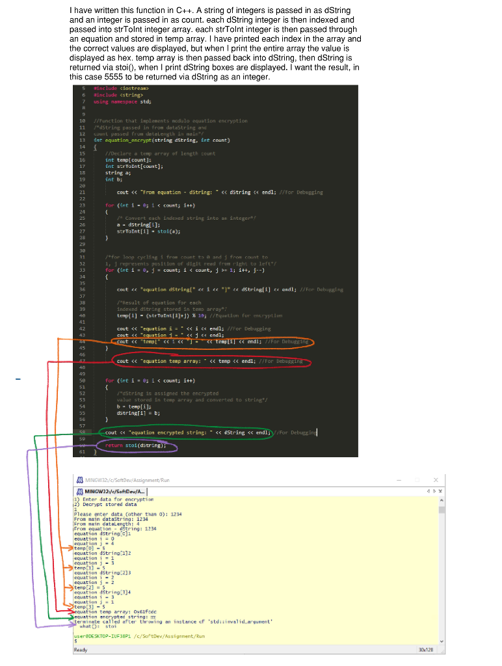502x666 pixels.
Task: Click the 'From equation - dString: 1234' output line
Action: coord(115,529)
